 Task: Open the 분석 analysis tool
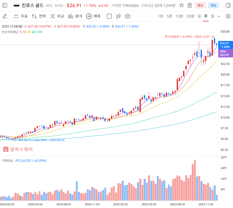pos(75,16)
